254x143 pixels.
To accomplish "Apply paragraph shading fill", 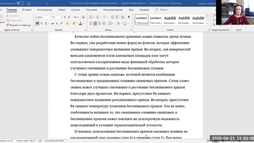I will (x=118, y=23).
